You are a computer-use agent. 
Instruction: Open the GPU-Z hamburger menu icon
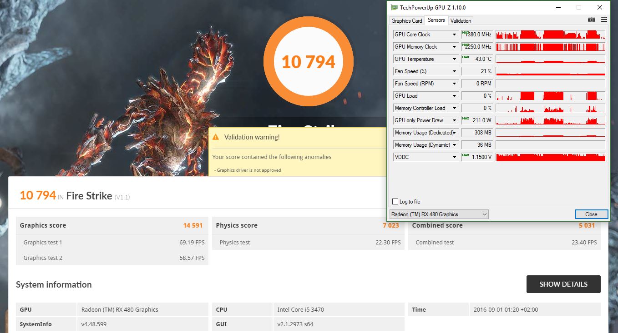pyautogui.click(x=604, y=20)
